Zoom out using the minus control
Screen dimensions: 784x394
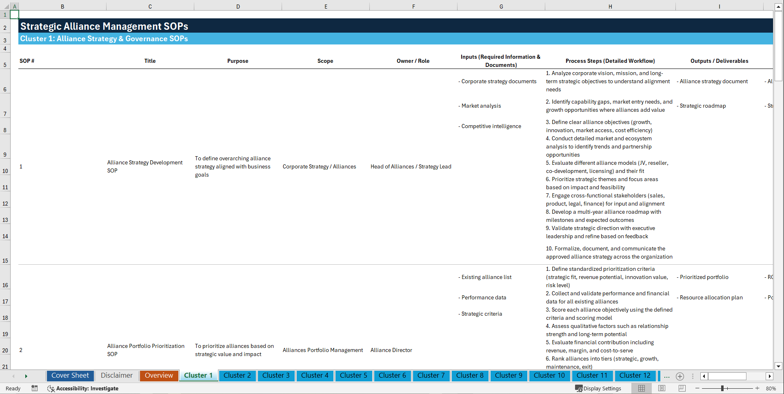[x=697, y=388]
